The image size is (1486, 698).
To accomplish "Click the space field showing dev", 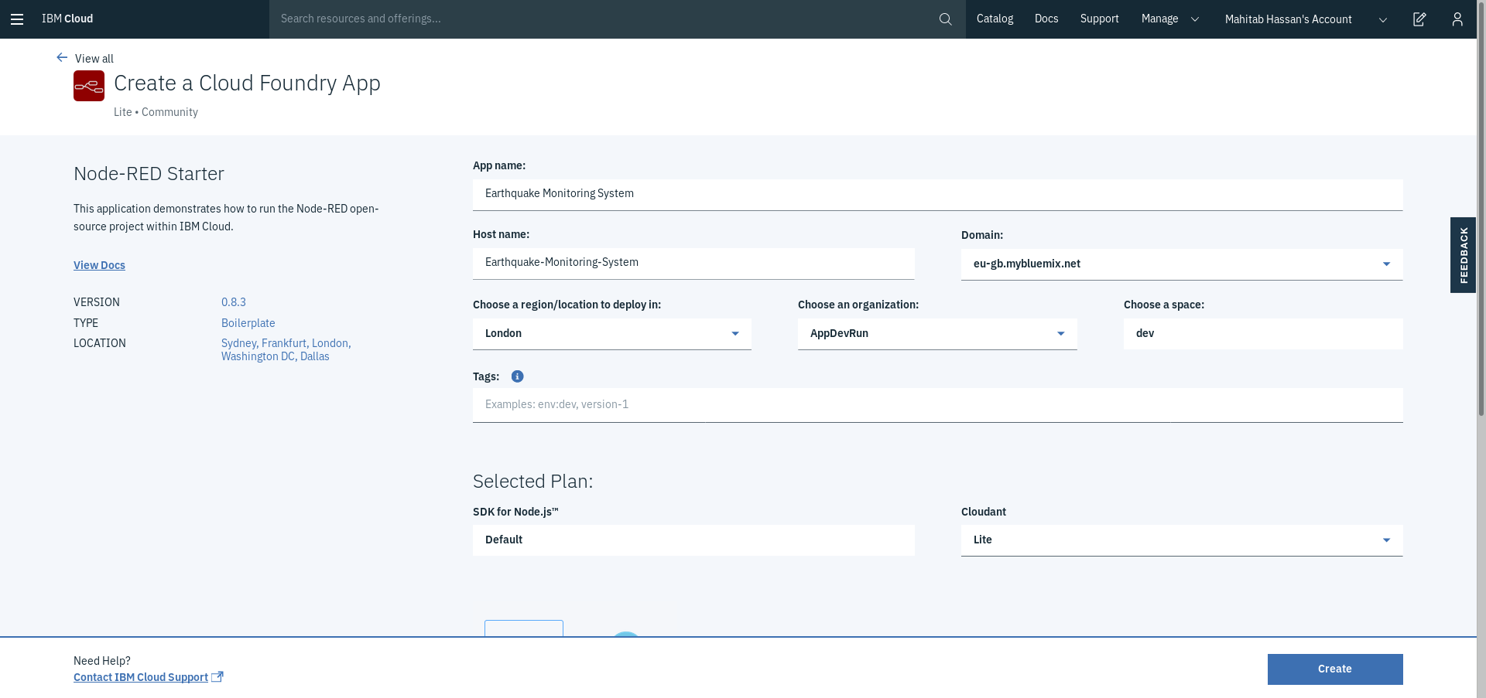I will point(1263,334).
